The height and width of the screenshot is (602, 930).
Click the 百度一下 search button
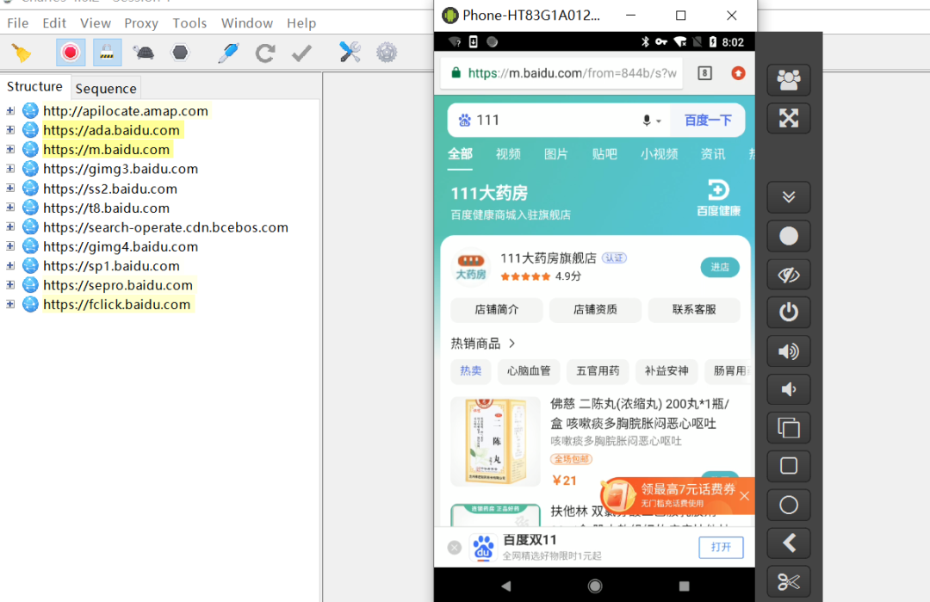click(x=708, y=121)
